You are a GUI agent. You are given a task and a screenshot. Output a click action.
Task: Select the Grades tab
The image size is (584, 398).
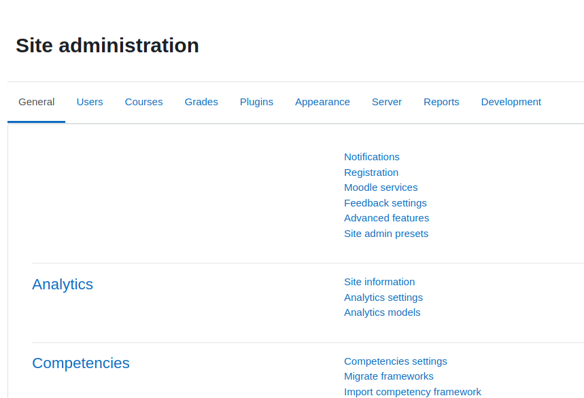click(x=201, y=102)
